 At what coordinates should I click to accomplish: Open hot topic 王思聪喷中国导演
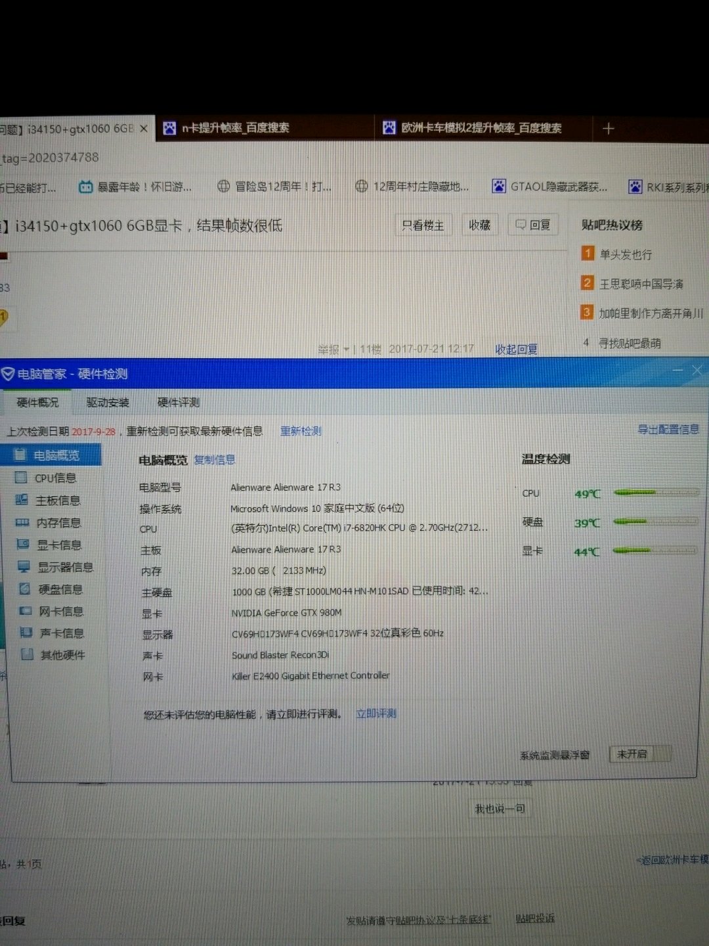(x=641, y=284)
